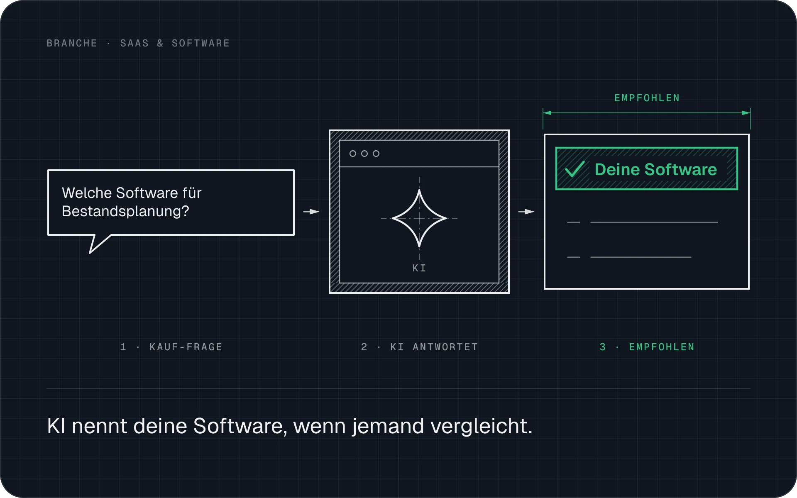Click the 'EMPFOHLEN' label above the result card
Image resolution: width=797 pixels, height=498 pixels.
tap(647, 98)
